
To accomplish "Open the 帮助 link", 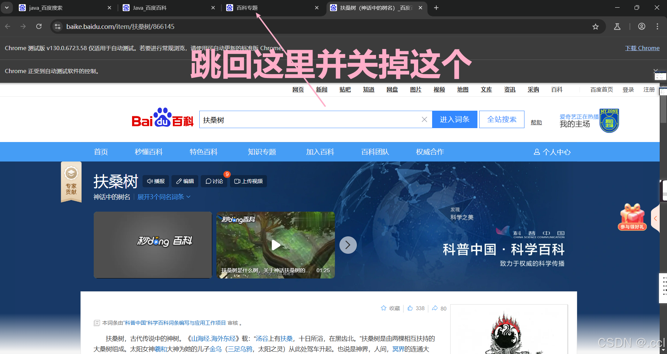I will (x=536, y=123).
